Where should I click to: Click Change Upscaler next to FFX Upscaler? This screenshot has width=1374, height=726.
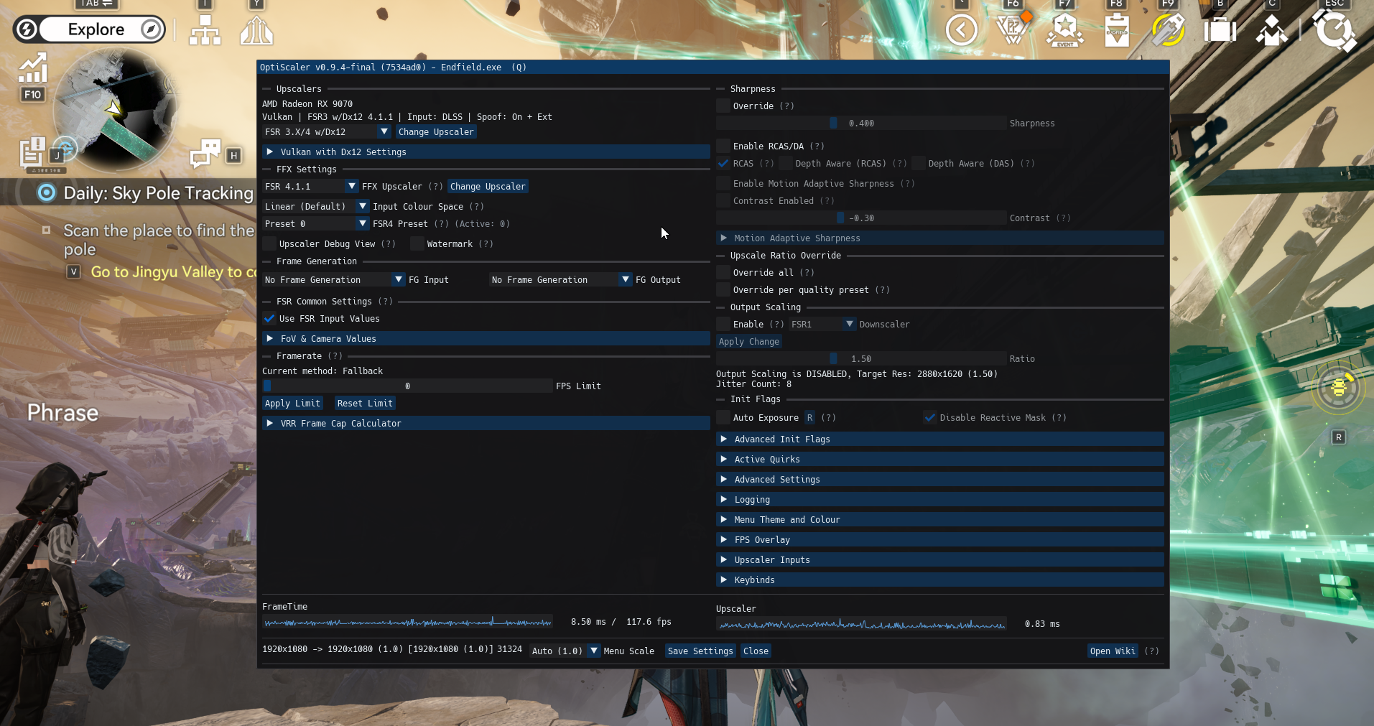488,186
